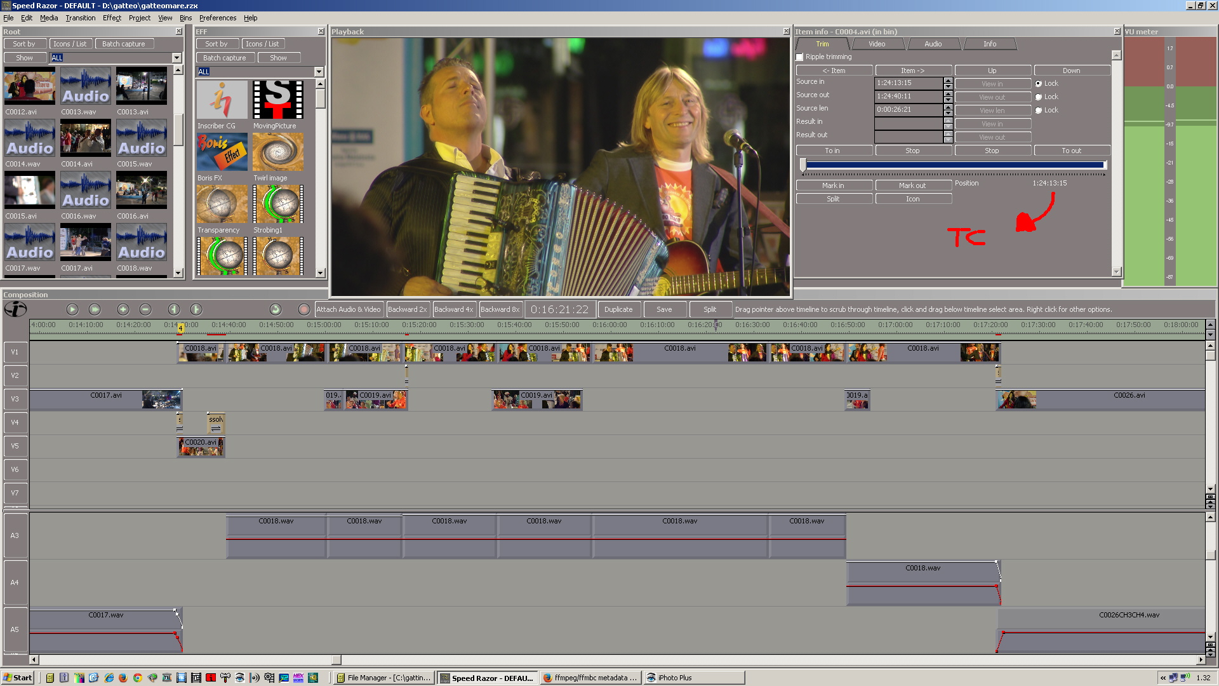Switch to the Audio tab in Item info

[x=933, y=44]
